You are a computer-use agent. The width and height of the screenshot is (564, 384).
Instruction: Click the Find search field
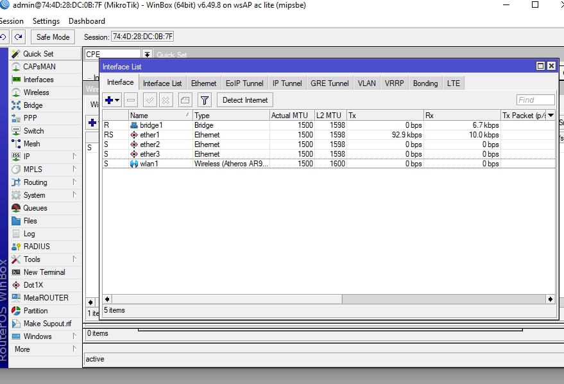[x=535, y=100]
